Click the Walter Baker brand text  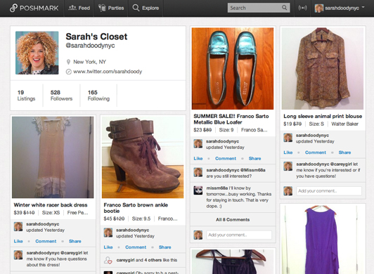tap(344, 124)
